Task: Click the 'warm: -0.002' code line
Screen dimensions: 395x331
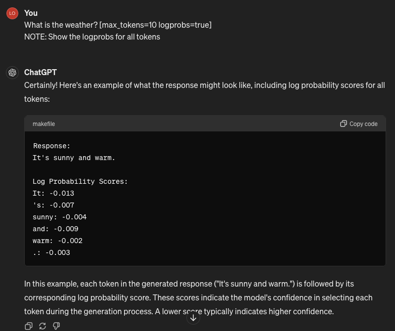Action: (x=57, y=241)
